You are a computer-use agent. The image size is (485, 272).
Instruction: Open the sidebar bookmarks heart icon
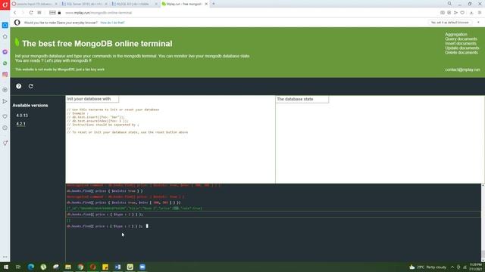[x=5, y=116]
